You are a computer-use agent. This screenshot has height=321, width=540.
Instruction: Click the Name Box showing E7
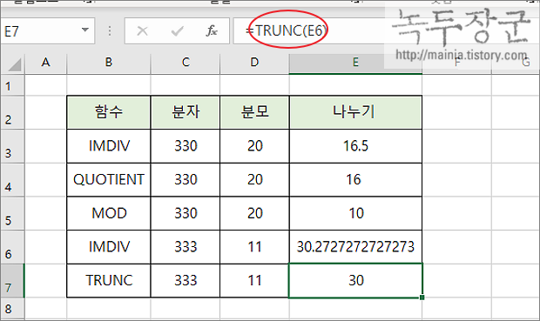pos(48,31)
